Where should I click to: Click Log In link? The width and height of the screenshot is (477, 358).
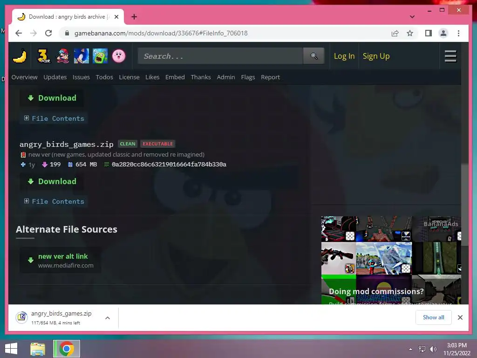point(344,56)
